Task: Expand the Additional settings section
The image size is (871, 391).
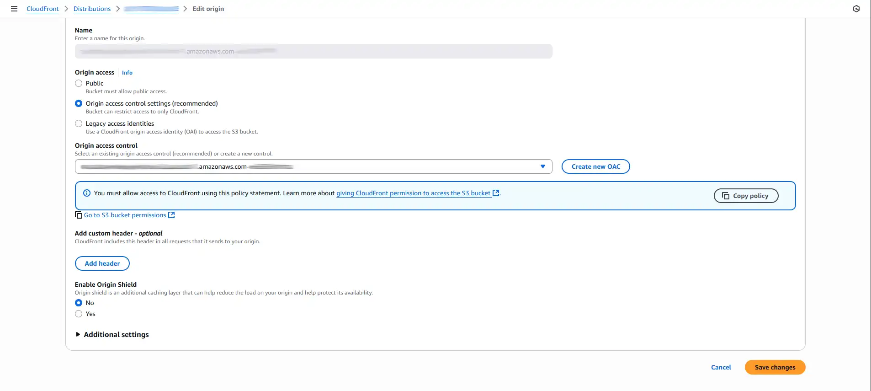Action: (112, 334)
